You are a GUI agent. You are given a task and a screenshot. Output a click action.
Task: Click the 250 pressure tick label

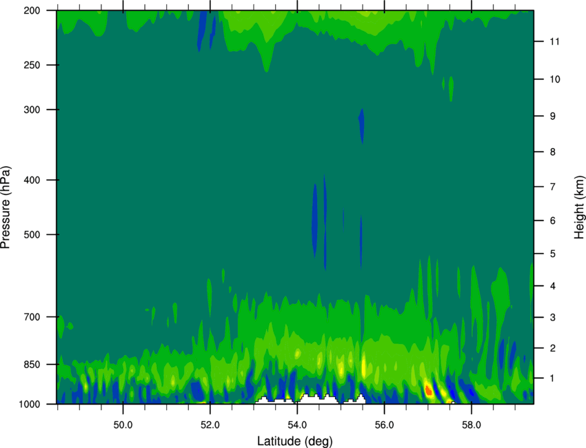32,65
